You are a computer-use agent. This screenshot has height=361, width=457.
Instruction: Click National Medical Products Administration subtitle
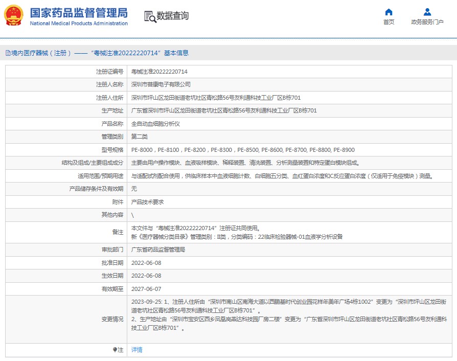tap(79, 24)
